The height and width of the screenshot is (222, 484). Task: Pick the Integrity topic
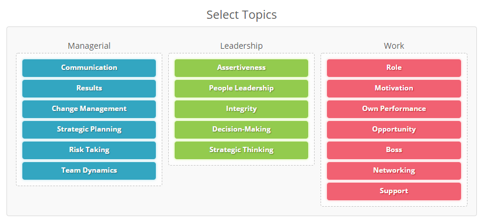241,109
